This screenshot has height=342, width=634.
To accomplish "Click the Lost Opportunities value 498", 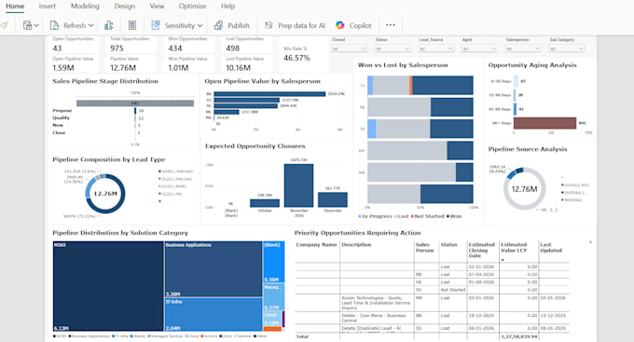I will coord(232,48).
